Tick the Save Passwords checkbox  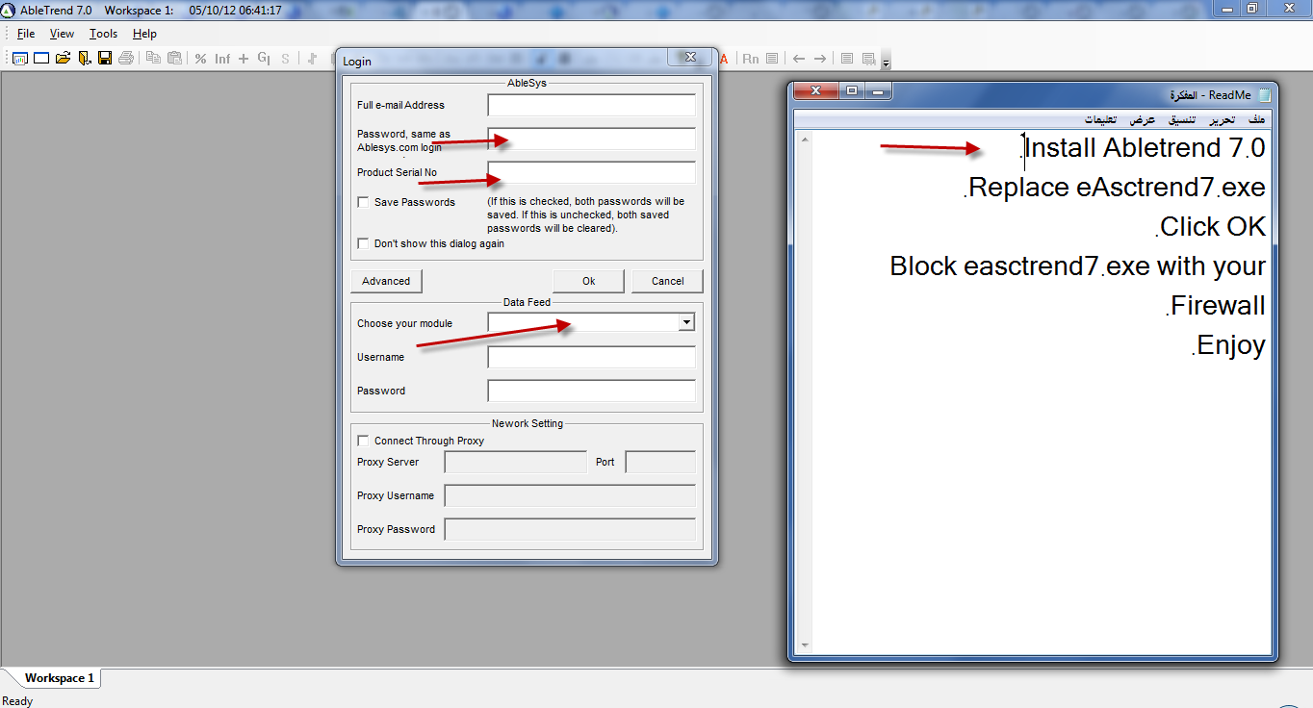[363, 202]
